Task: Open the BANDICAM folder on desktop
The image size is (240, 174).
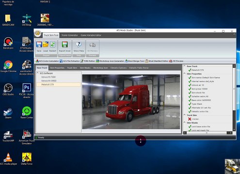Action: [8, 20]
